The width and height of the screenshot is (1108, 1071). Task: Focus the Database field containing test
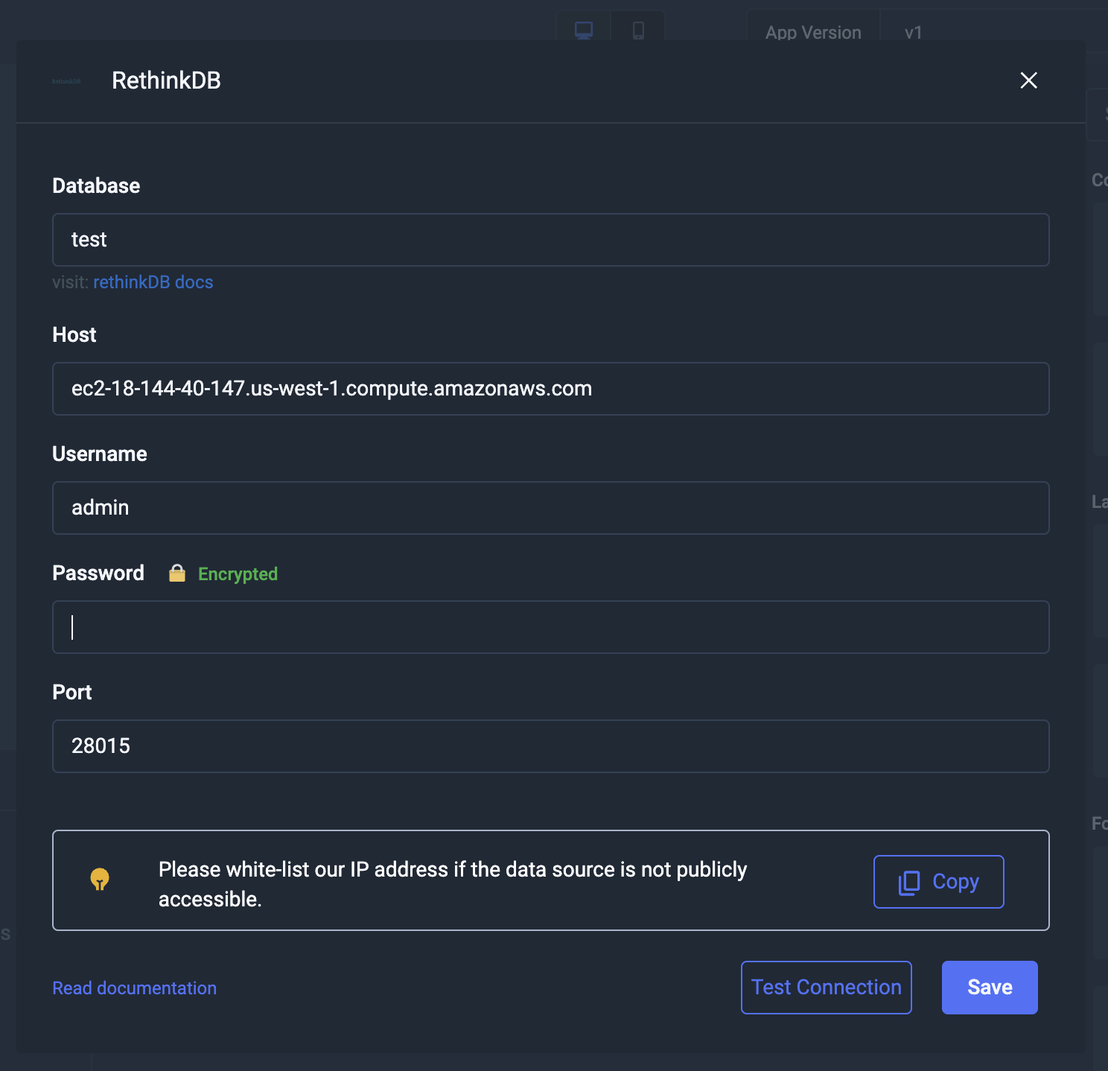pos(551,240)
